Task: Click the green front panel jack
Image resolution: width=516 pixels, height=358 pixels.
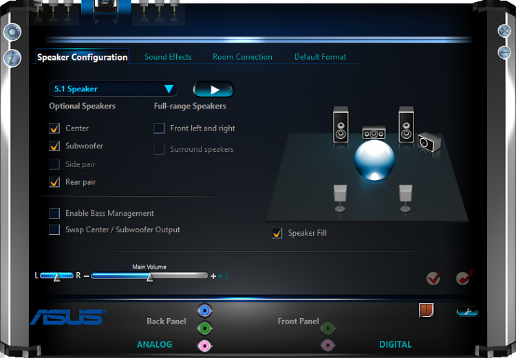Action: point(327,328)
